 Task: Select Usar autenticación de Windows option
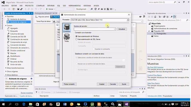pos(76,36)
